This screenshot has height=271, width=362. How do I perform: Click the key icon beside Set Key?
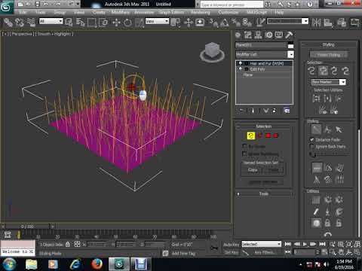(214, 248)
